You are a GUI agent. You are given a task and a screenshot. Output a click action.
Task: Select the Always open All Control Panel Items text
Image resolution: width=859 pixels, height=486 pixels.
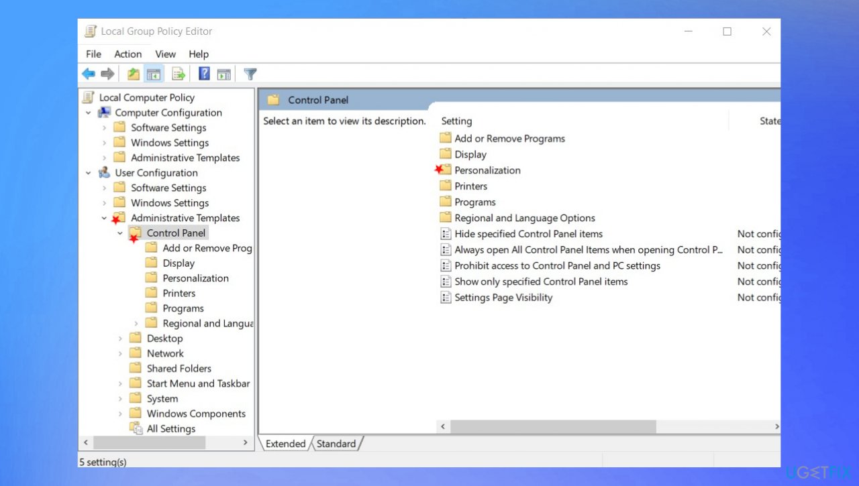[x=589, y=249]
